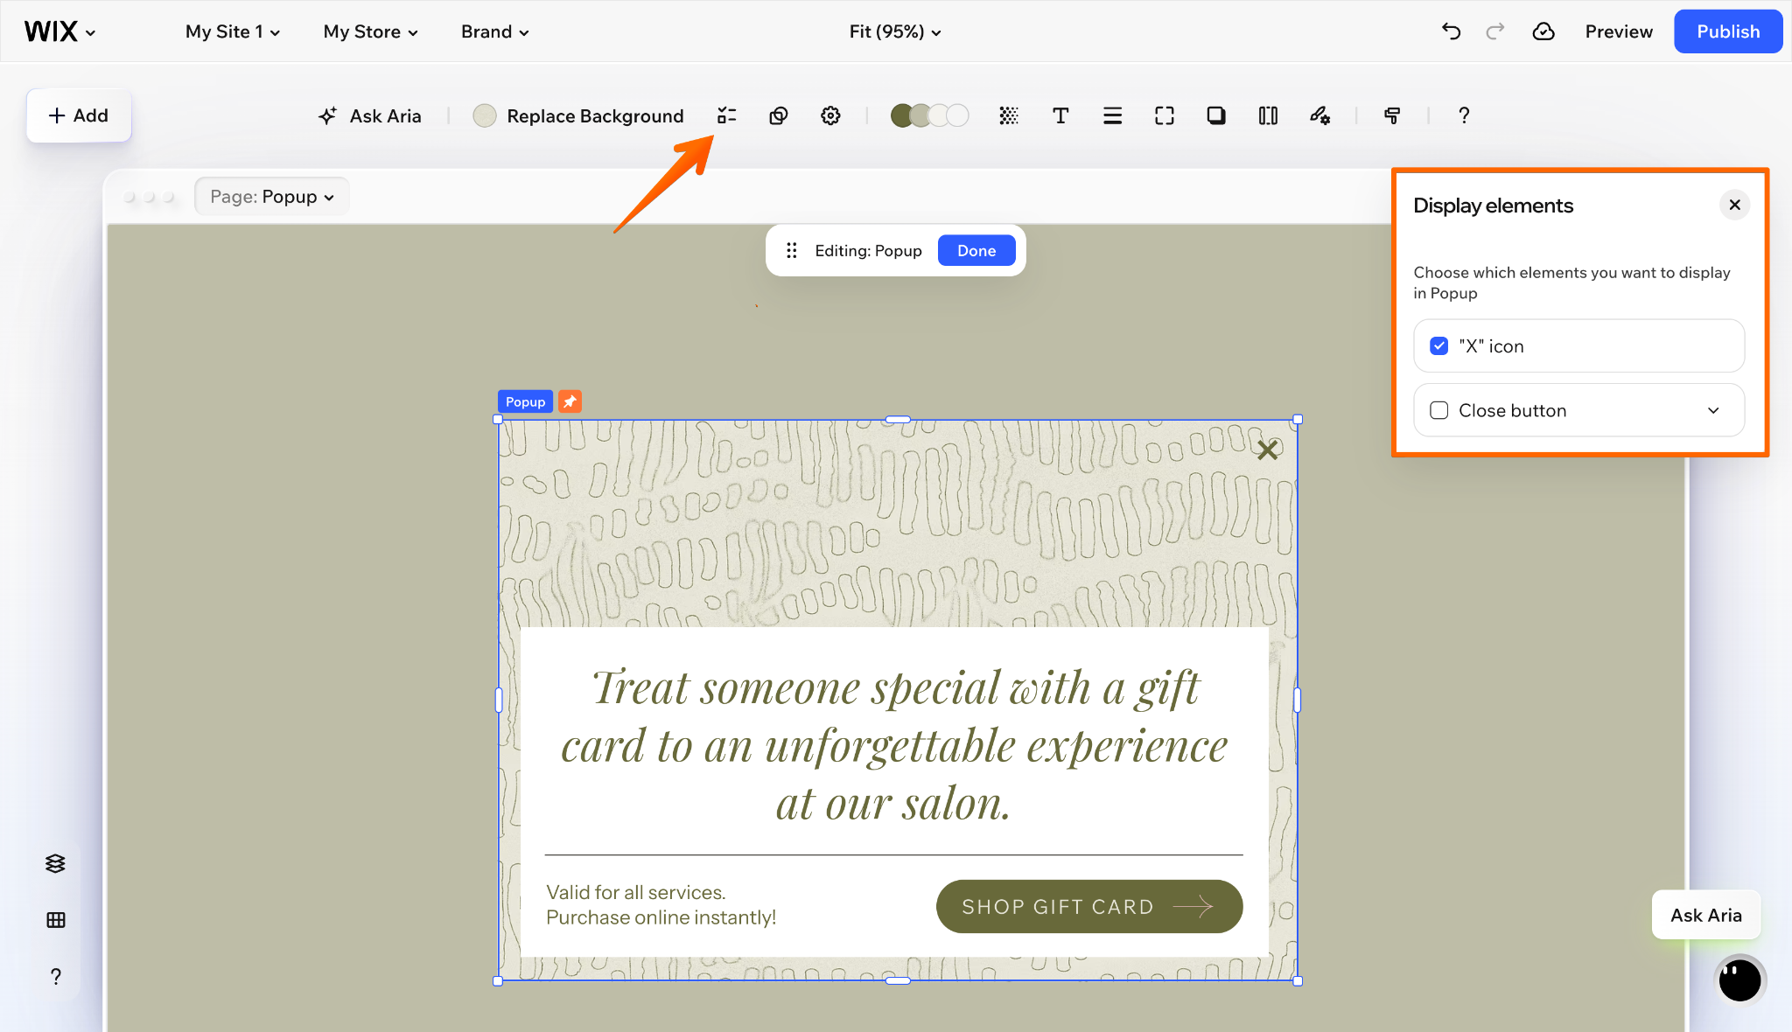Screen dimensions: 1792x1032
Task: Open the sidebar help question mark
Action: 55,977
